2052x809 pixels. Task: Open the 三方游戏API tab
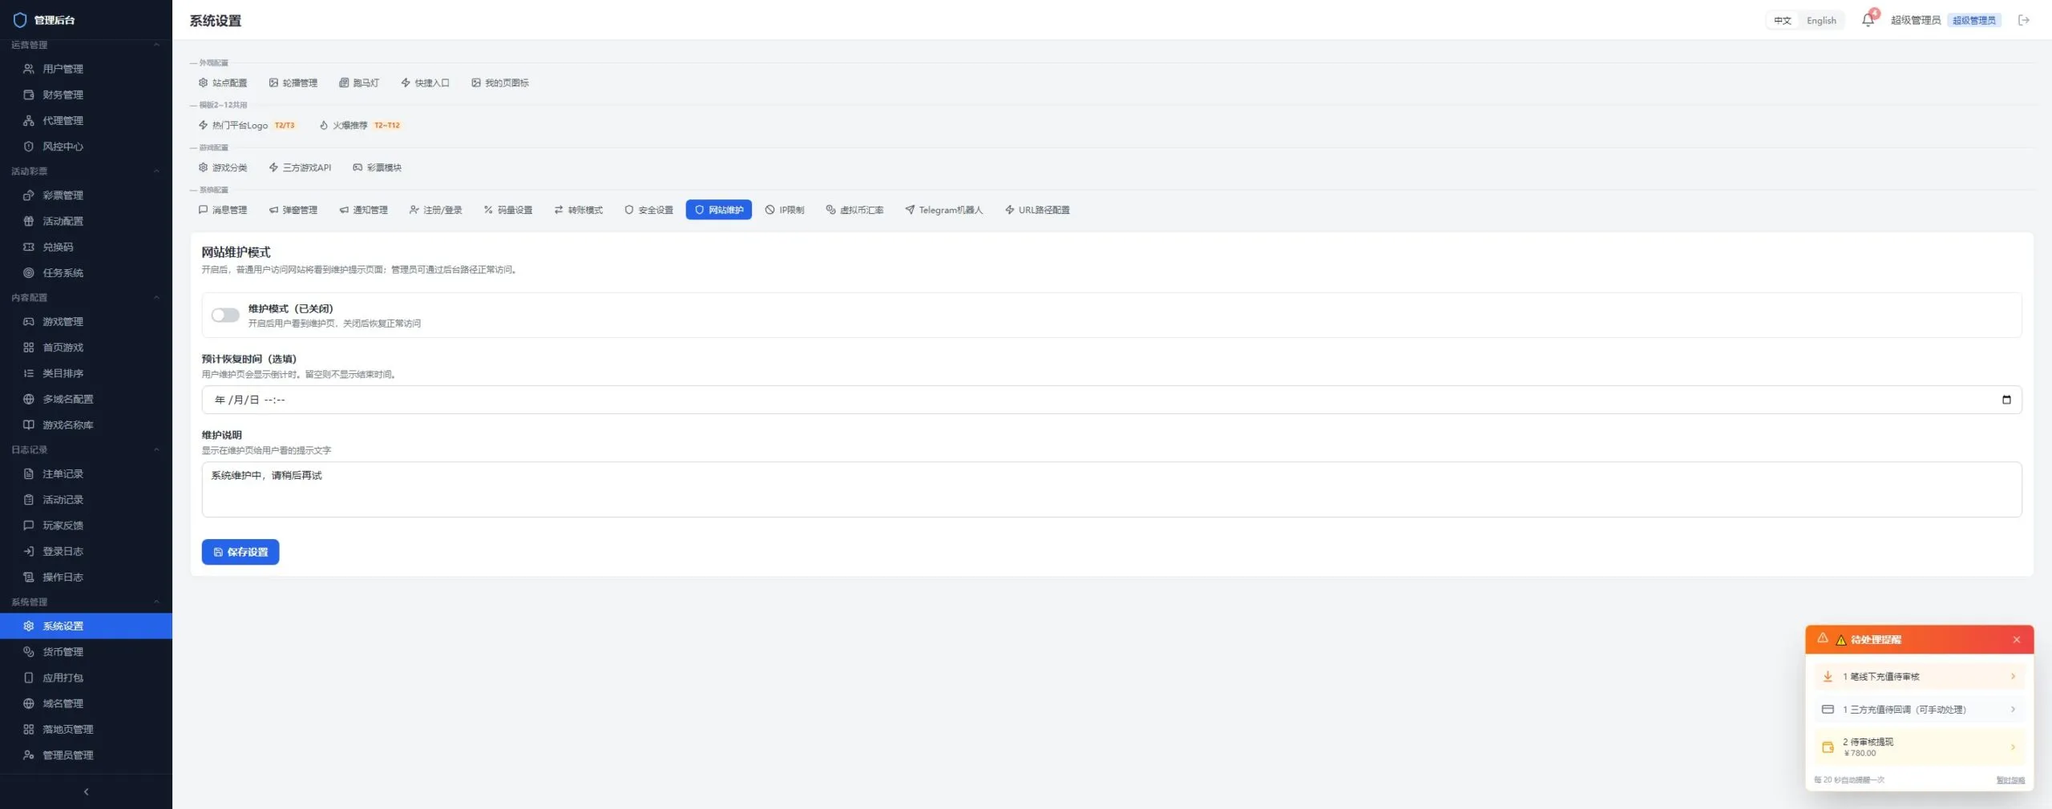click(300, 167)
